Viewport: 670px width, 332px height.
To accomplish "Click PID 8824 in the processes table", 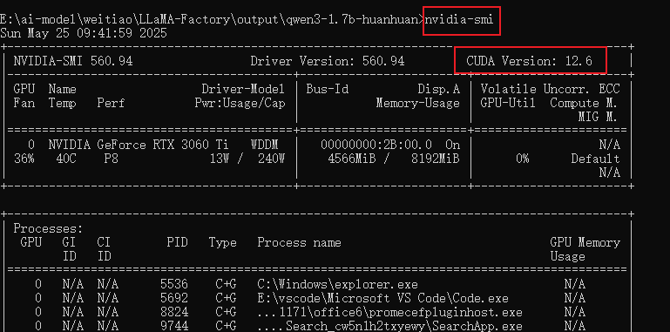I will click(174, 312).
